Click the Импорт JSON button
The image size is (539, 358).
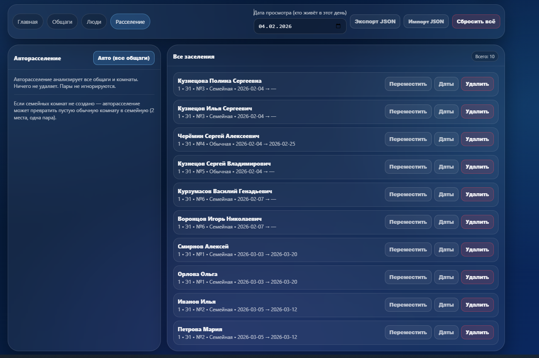426,21
